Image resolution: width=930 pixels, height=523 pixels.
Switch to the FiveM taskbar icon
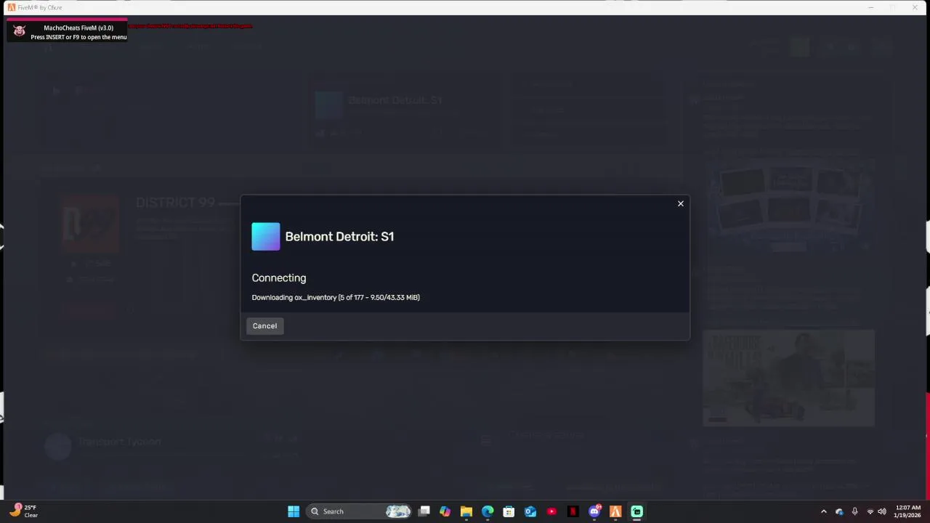tap(615, 511)
